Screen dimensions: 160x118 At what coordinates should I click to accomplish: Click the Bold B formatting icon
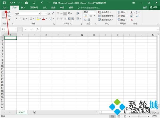pyautogui.click(x=16, y=19)
